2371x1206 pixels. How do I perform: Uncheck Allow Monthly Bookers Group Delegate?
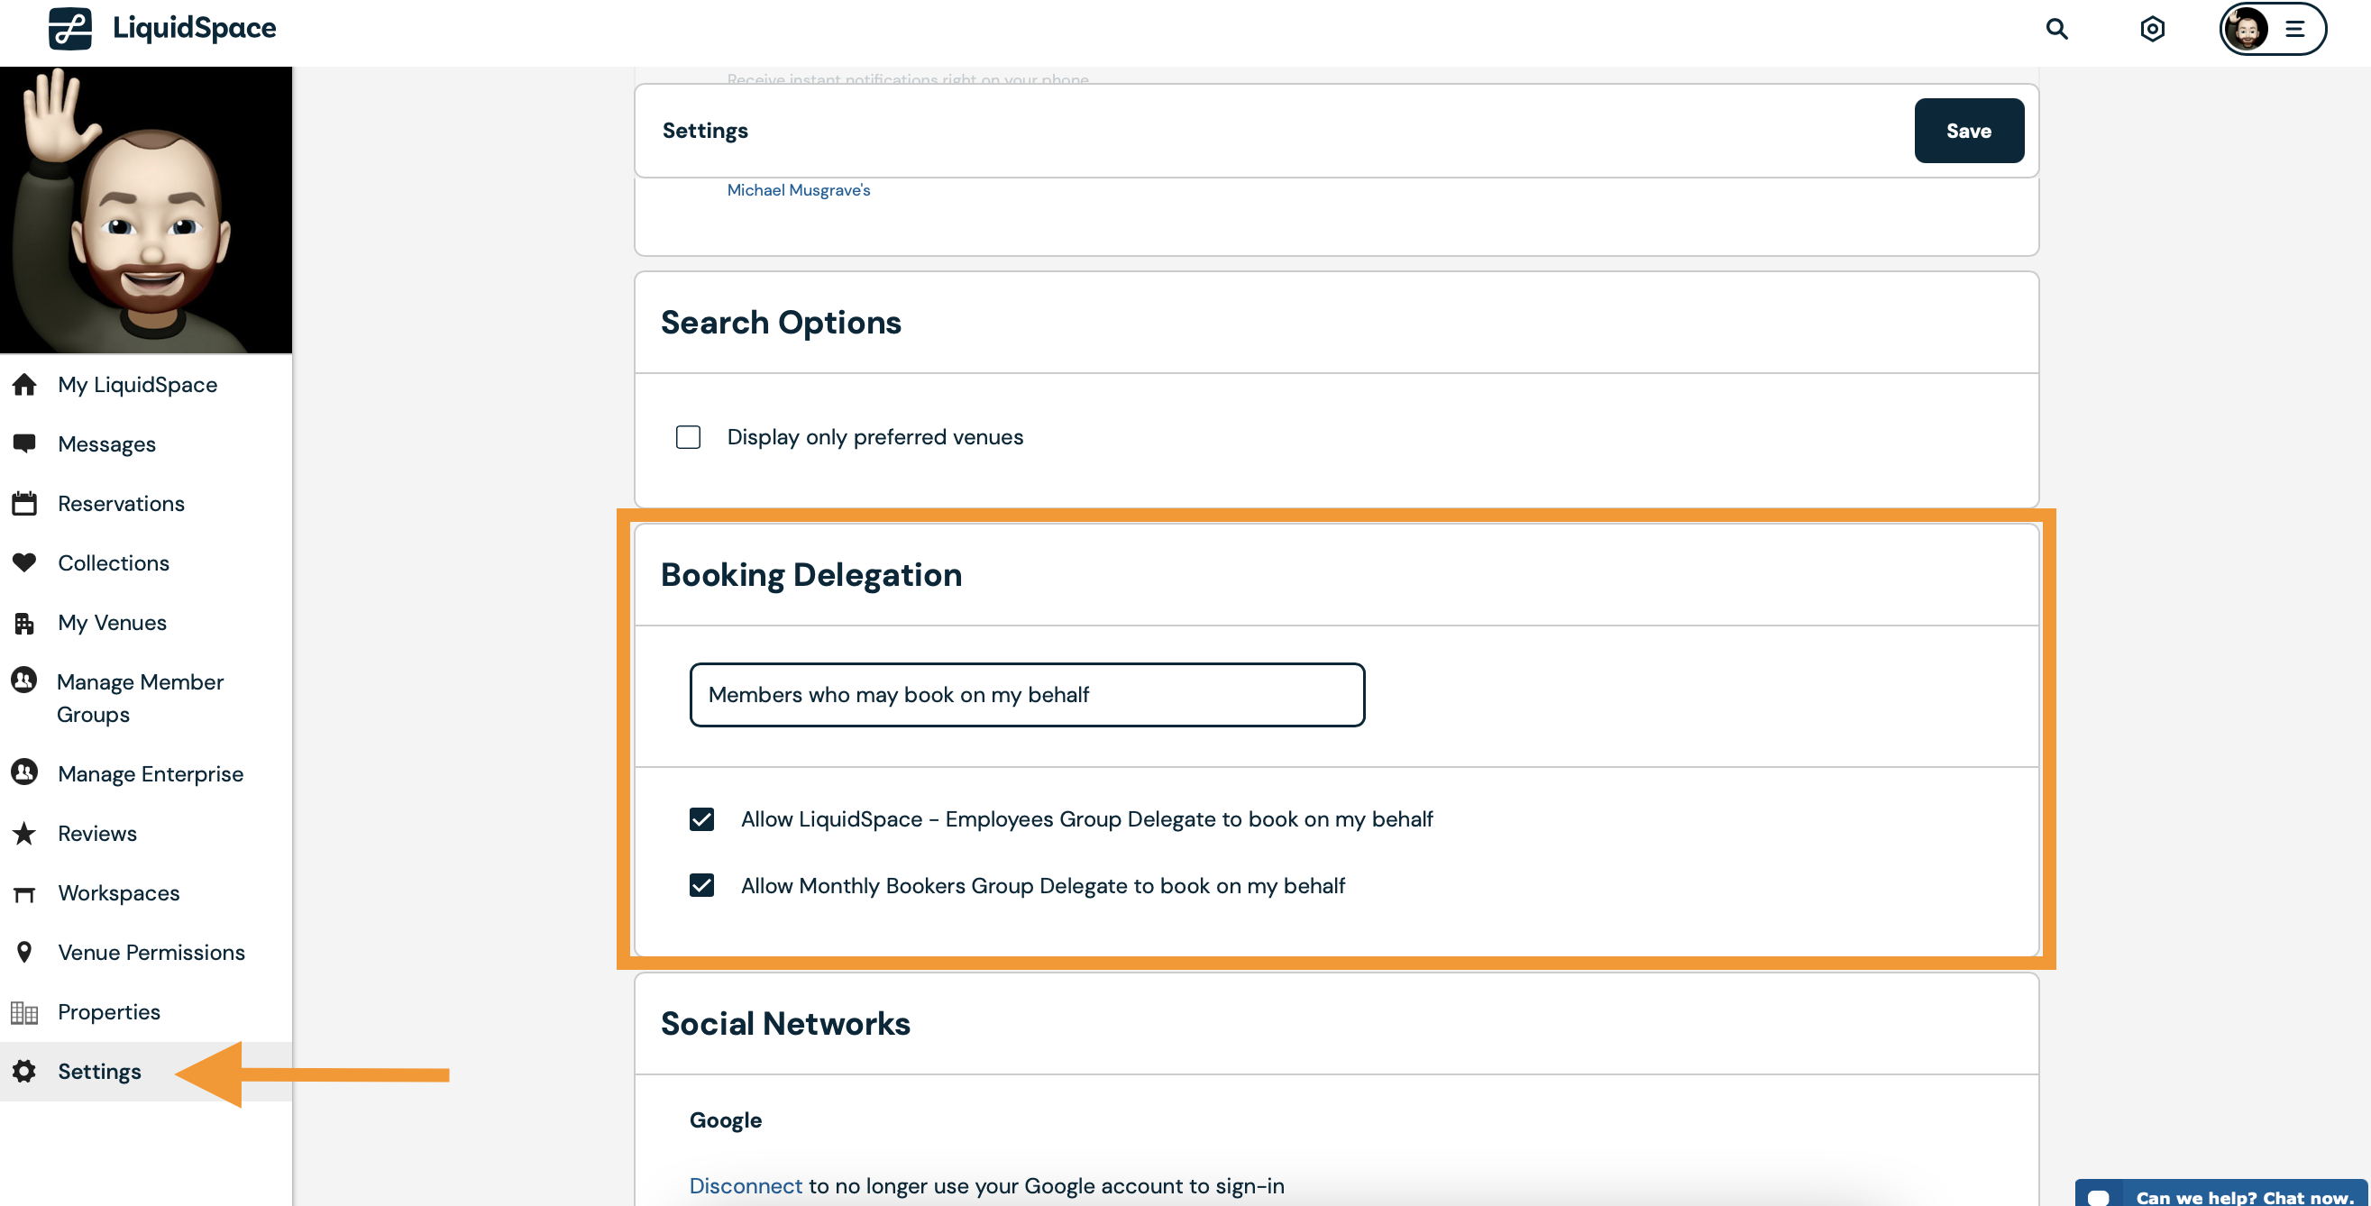[x=701, y=885]
